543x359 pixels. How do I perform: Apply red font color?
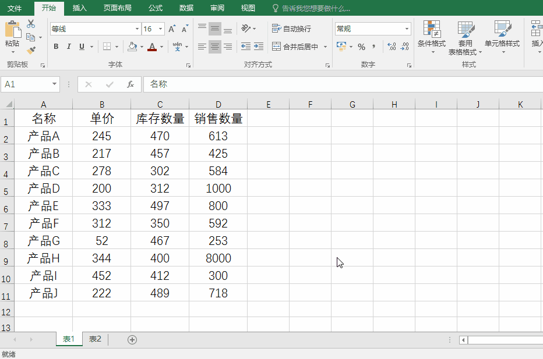pos(152,47)
